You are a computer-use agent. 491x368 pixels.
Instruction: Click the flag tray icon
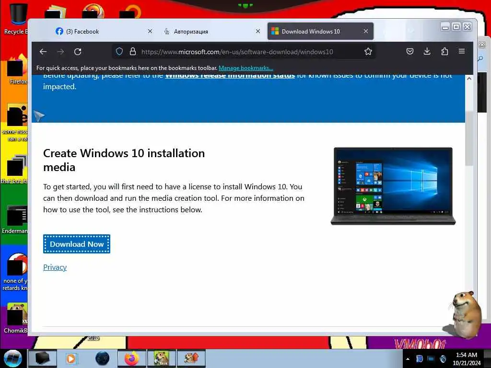point(419,359)
